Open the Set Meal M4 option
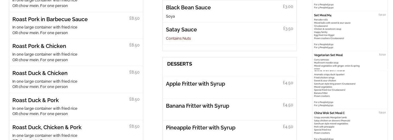The image size is (393, 140). click(x=323, y=15)
